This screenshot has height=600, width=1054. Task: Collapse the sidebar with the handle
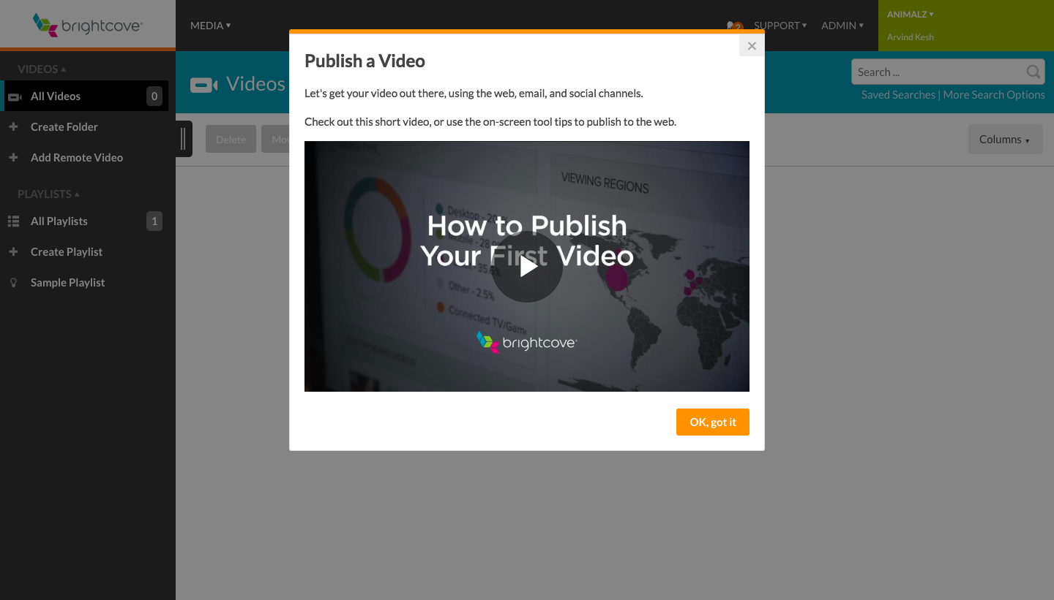coord(183,139)
